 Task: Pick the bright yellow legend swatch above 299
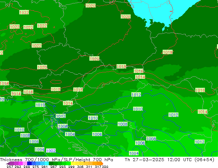coord(73,163)
